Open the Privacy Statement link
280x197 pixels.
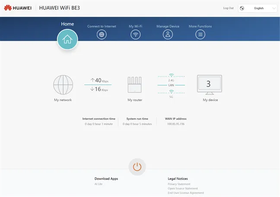[x=179, y=184]
